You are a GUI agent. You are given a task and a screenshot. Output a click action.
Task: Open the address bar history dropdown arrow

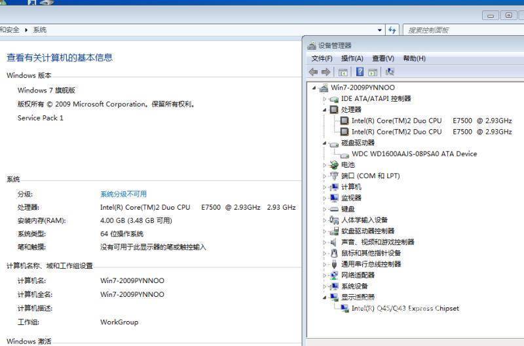pyautogui.click(x=380, y=30)
